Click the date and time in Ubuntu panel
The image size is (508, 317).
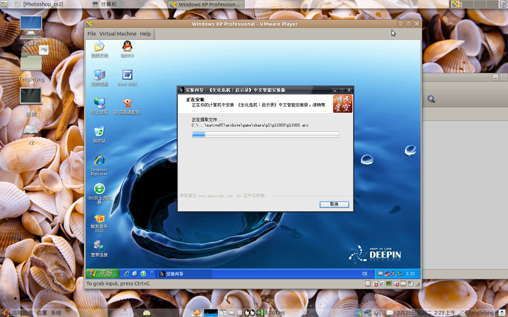426,313
